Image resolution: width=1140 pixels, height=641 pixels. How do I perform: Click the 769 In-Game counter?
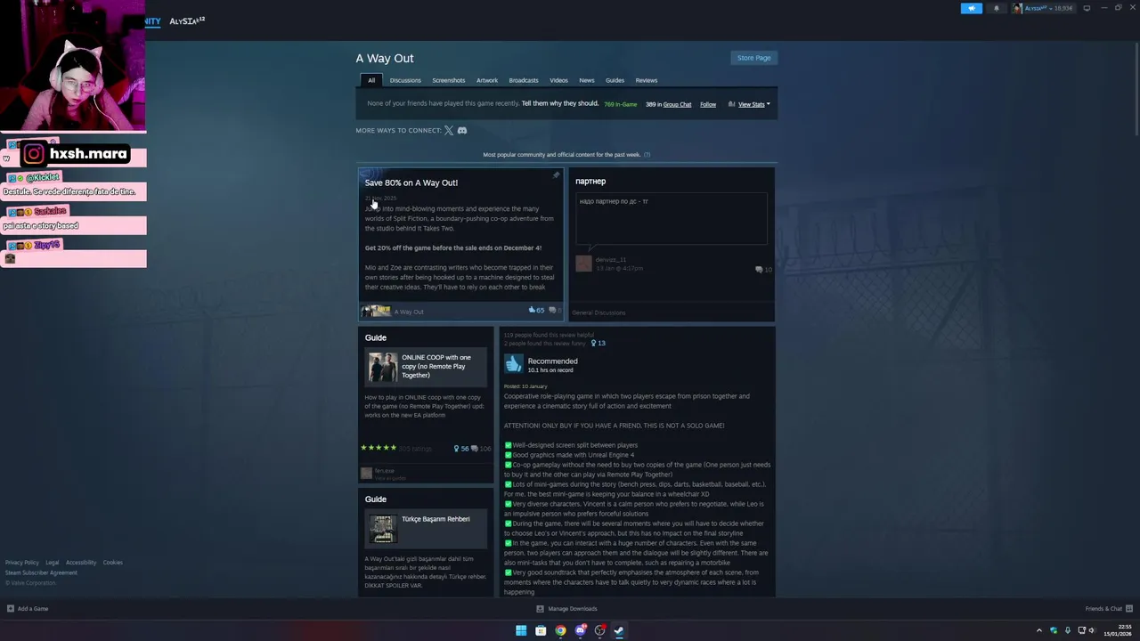(621, 104)
